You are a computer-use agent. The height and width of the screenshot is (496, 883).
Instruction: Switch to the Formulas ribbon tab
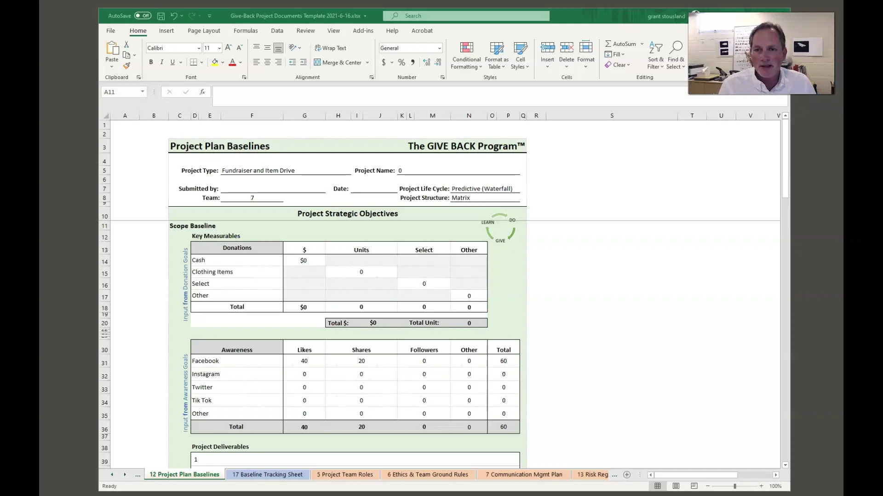[246, 31]
